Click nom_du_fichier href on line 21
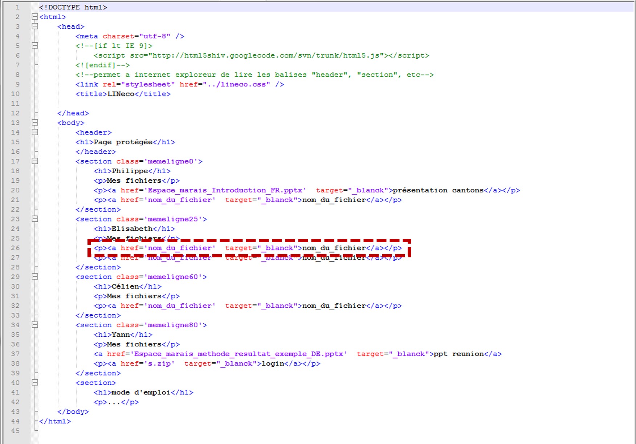636x444 pixels. click(180, 200)
